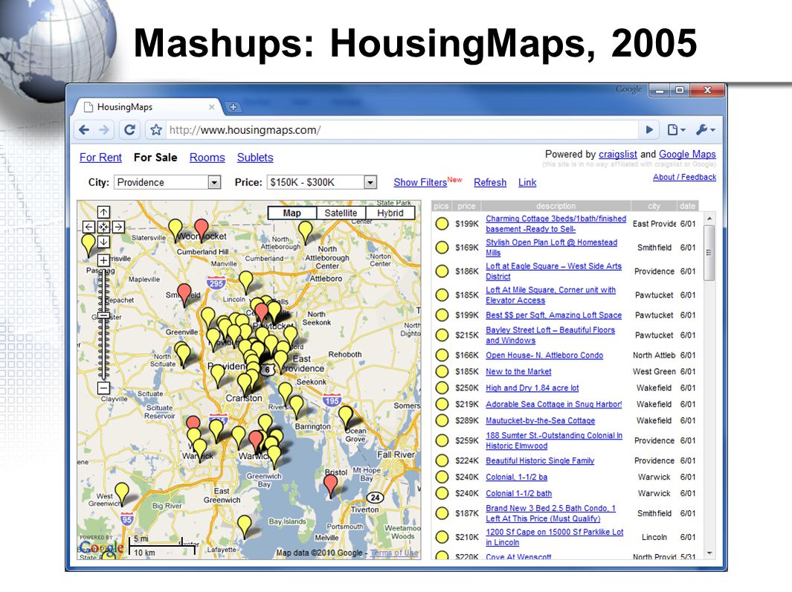Switch to the Map view
792x592 pixels.
click(292, 213)
